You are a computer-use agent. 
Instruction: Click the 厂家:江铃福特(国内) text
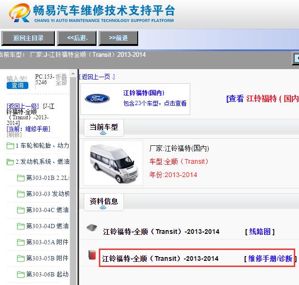pyautogui.click(x=179, y=148)
